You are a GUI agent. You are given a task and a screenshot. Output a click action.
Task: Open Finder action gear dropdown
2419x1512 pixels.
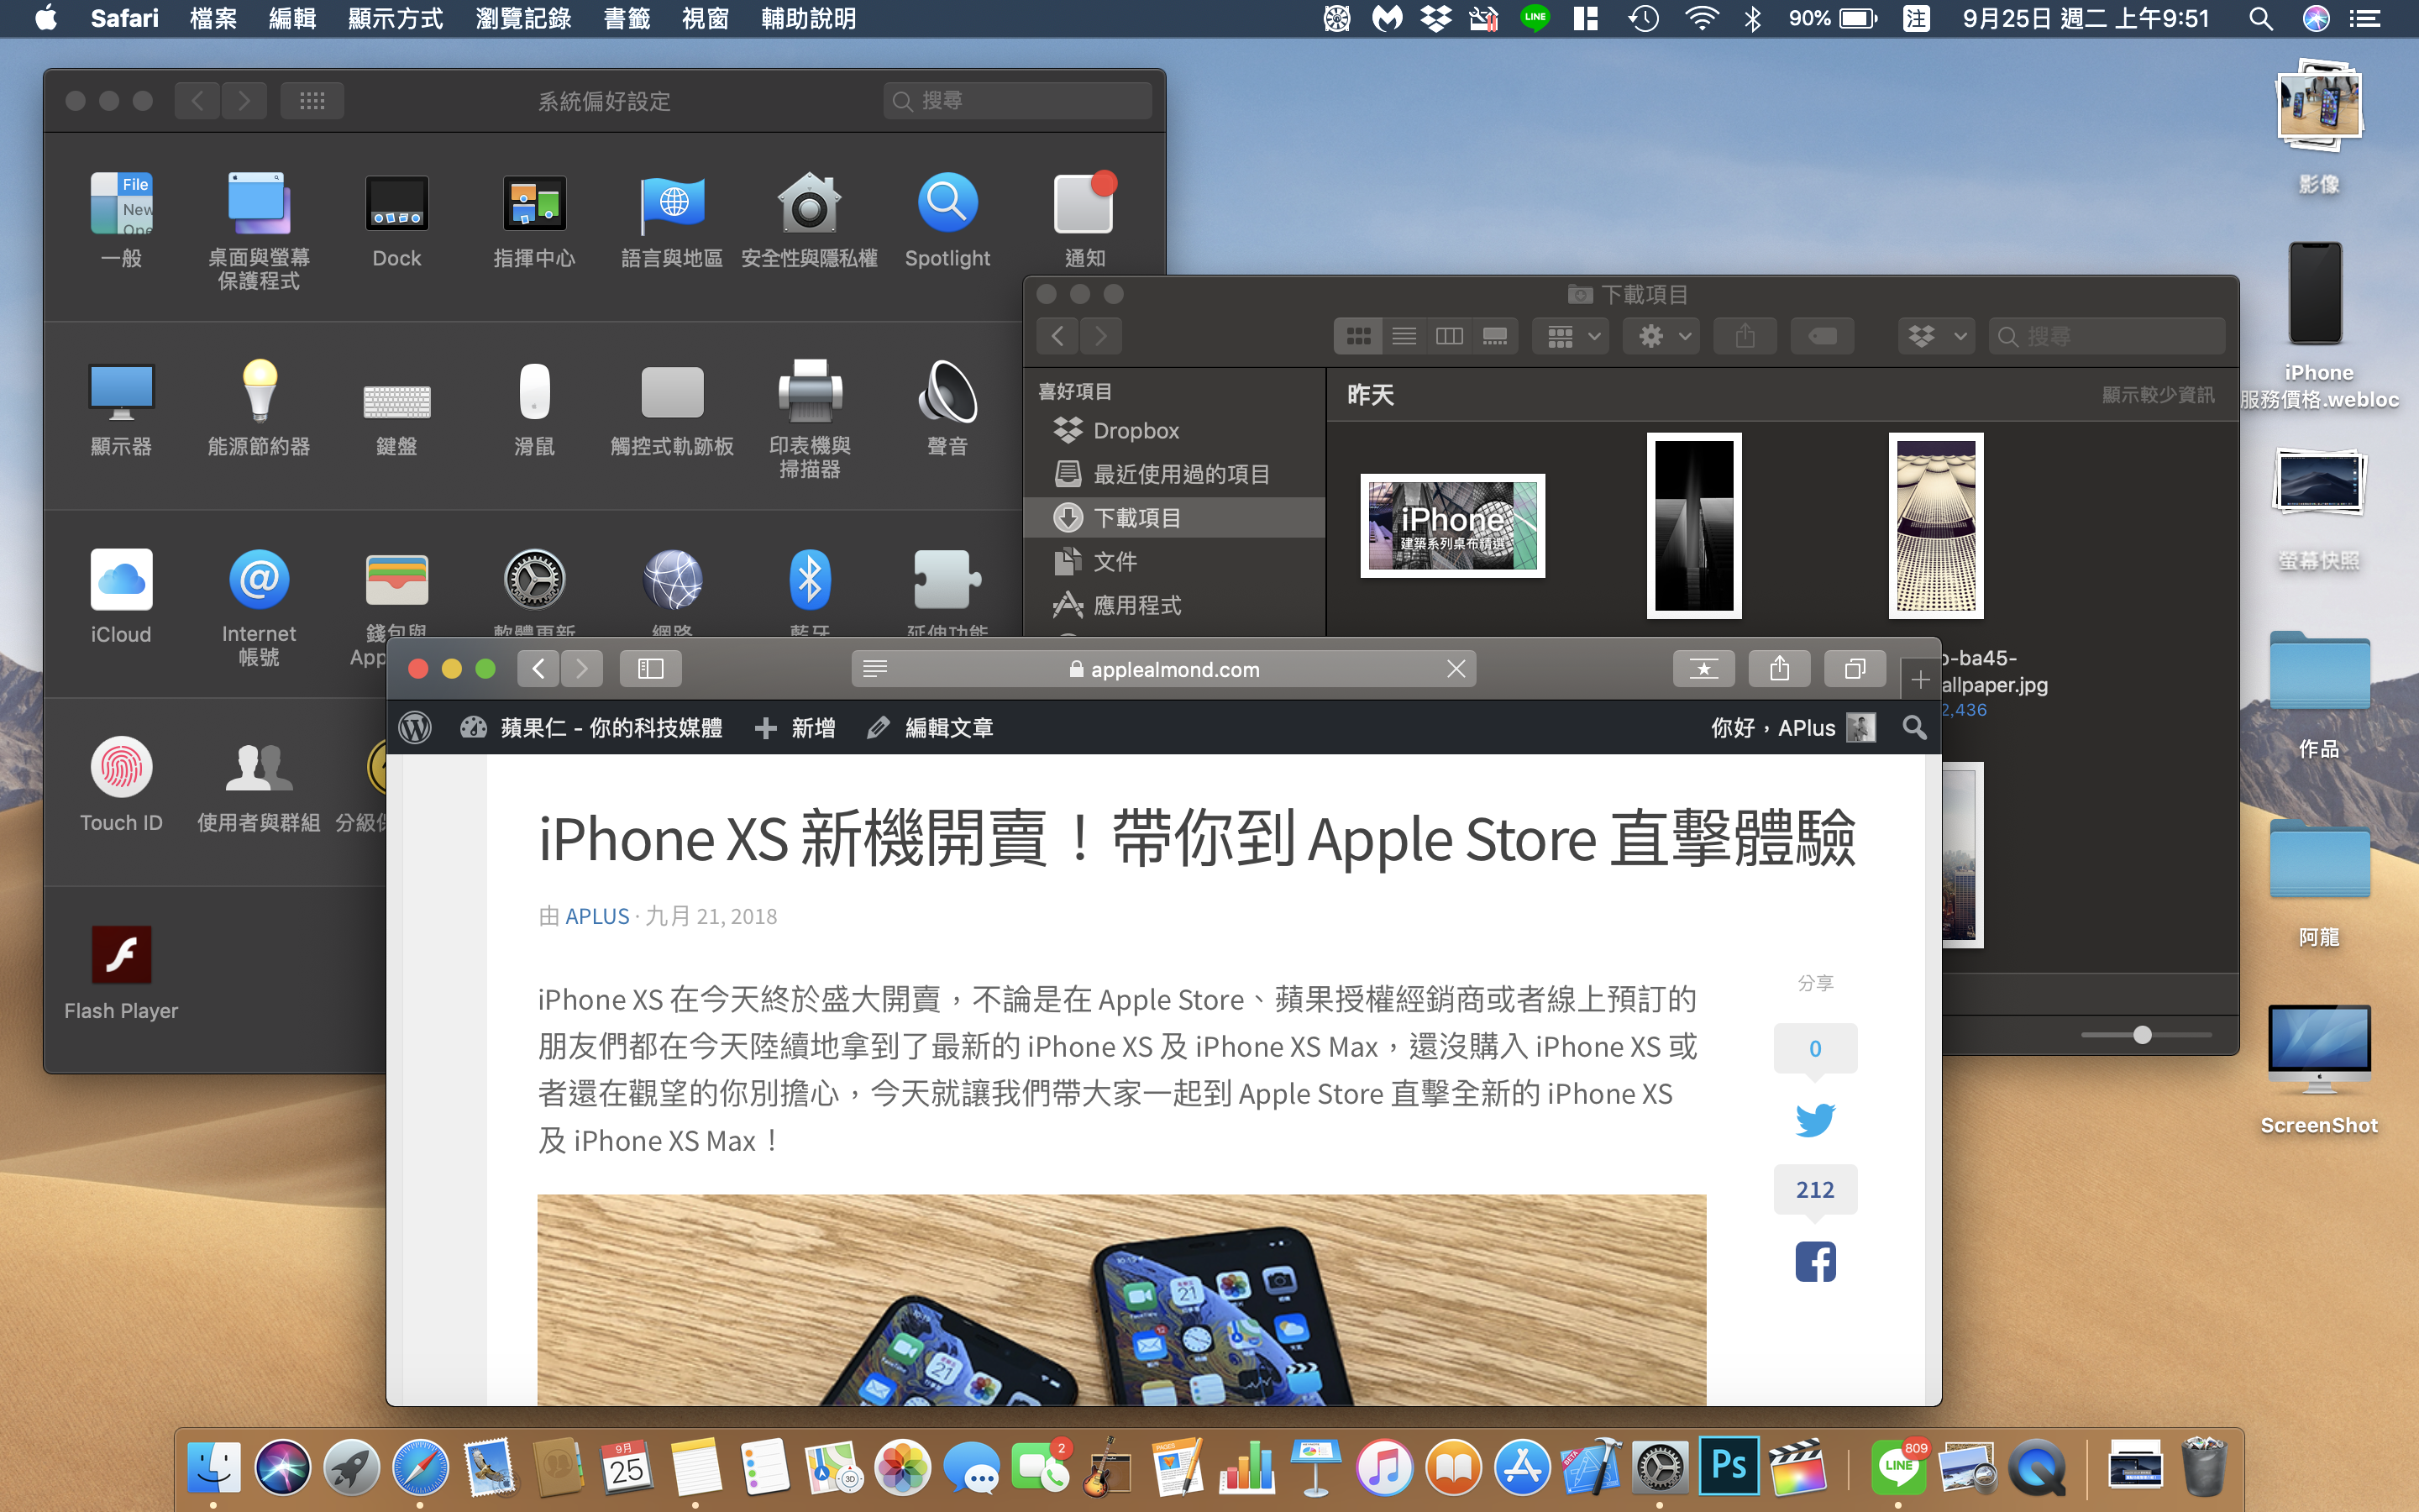1661,336
